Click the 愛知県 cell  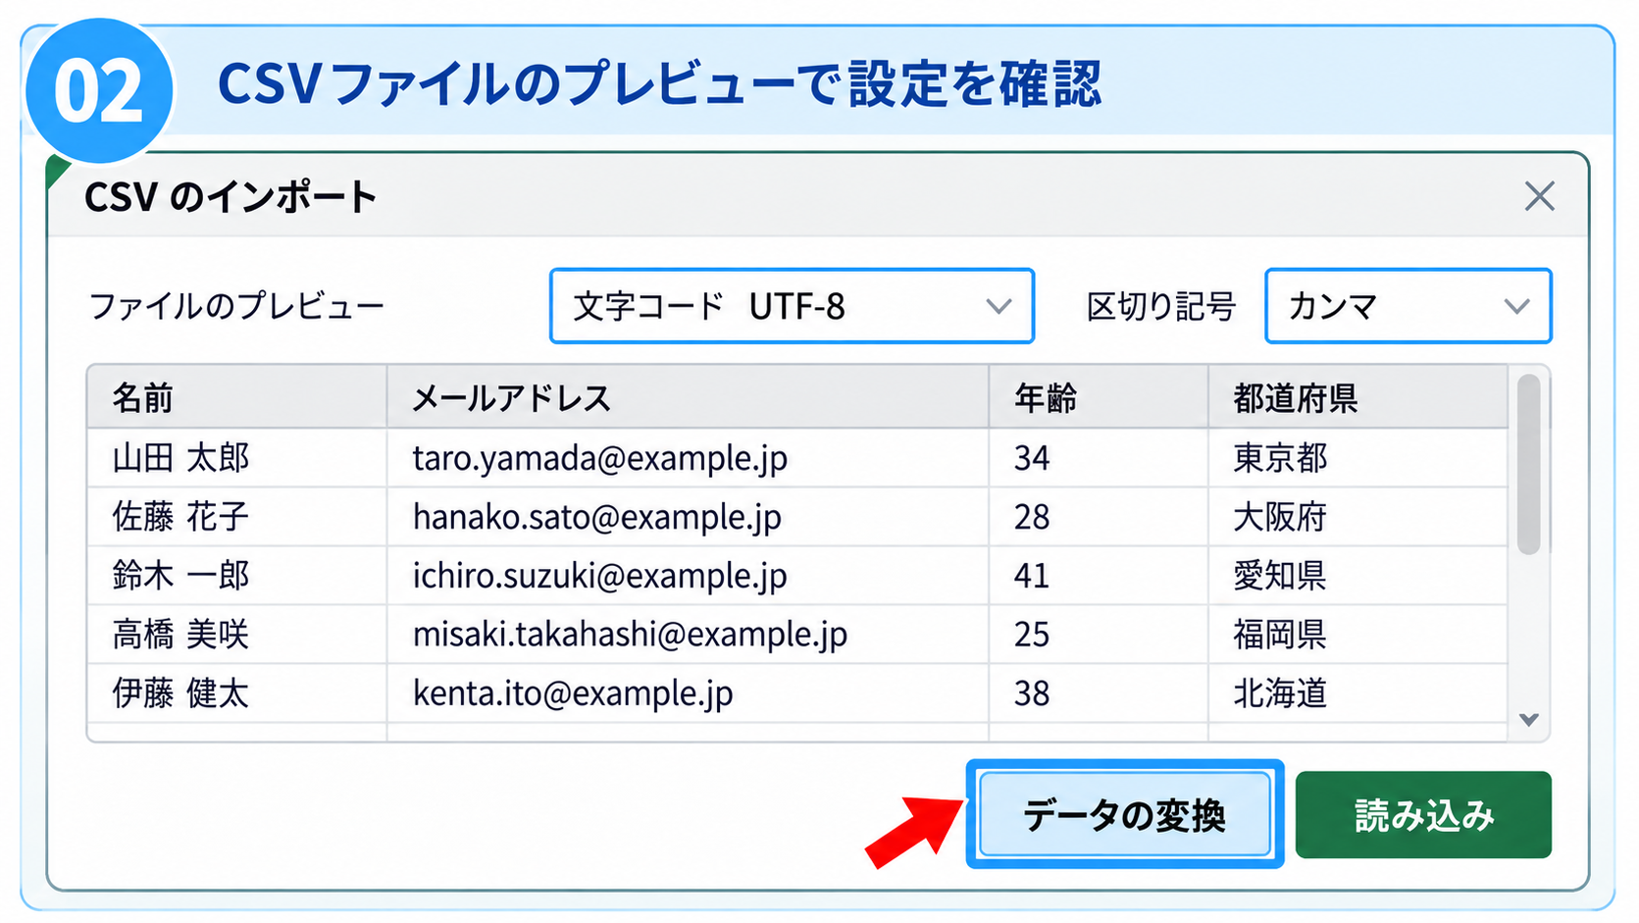[1357, 576]
